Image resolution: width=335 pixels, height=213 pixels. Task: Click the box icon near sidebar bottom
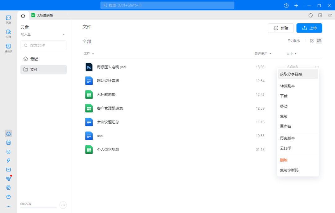coord(8,197)
